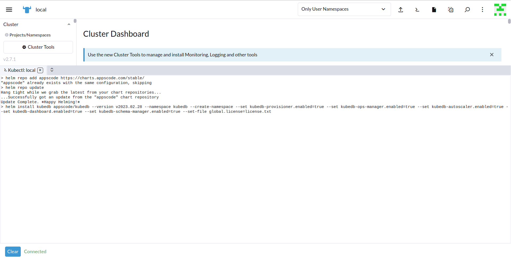Open the resource search magnifier icon
This screenshot has height=258, width=511.
pos(467,10)
